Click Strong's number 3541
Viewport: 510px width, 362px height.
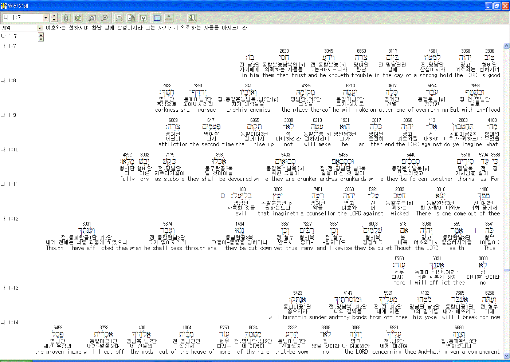(x=490, y=224)
